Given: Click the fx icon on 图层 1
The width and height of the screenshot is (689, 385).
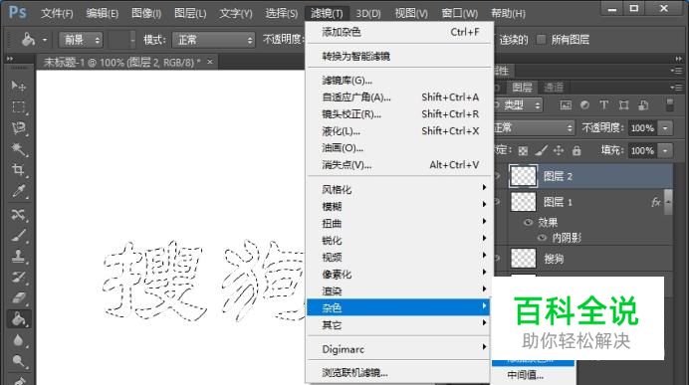Looking at the screenshot, I should point(655,202).
